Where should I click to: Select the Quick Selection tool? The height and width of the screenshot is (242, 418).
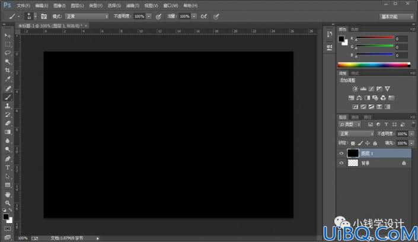pos(8,62)
